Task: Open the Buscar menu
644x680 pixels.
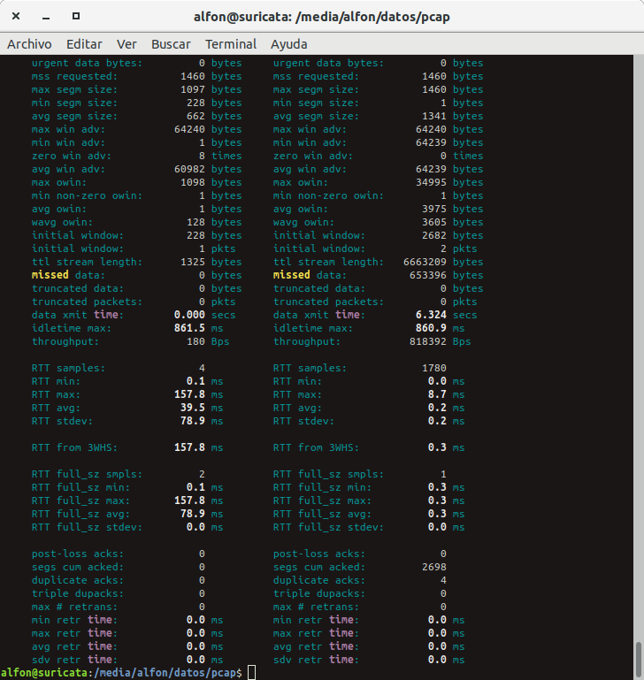Action: tap(171, 44)
